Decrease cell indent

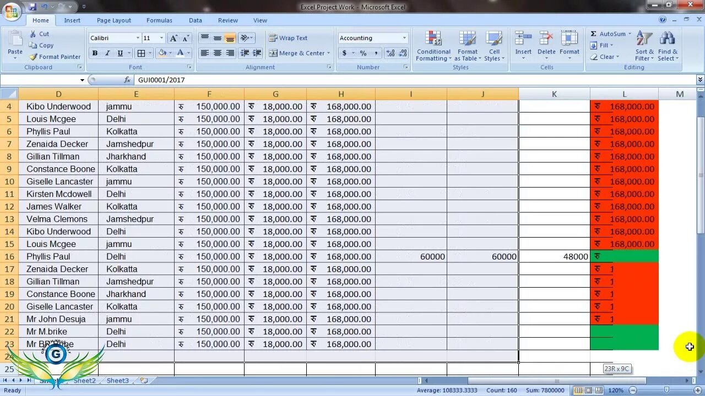pyautogui.click(x=244, y=53)
